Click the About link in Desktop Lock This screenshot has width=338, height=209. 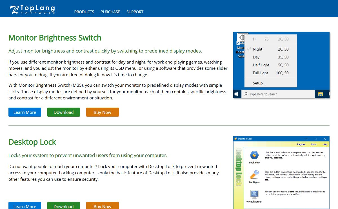tap(313, 144)
